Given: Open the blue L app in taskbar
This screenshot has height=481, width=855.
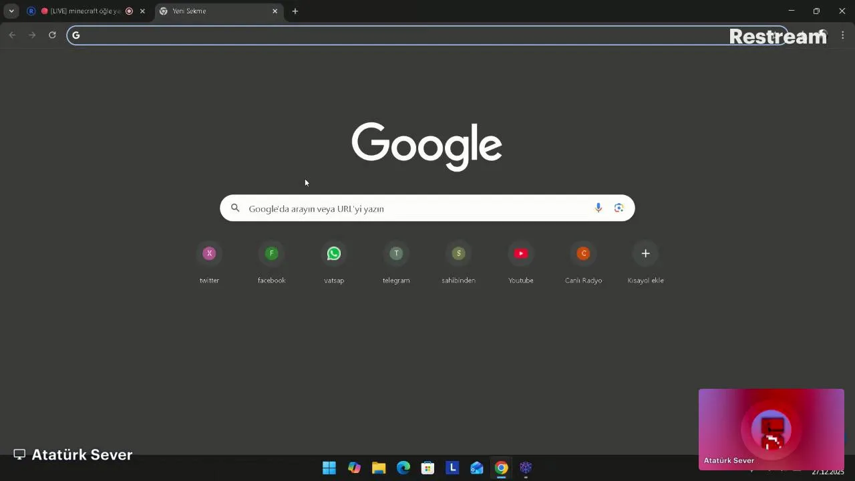Looking at the screenshot, I should pos(452,468).
